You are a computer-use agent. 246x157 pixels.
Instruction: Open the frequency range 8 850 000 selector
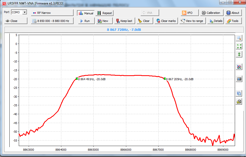(52, 21)
